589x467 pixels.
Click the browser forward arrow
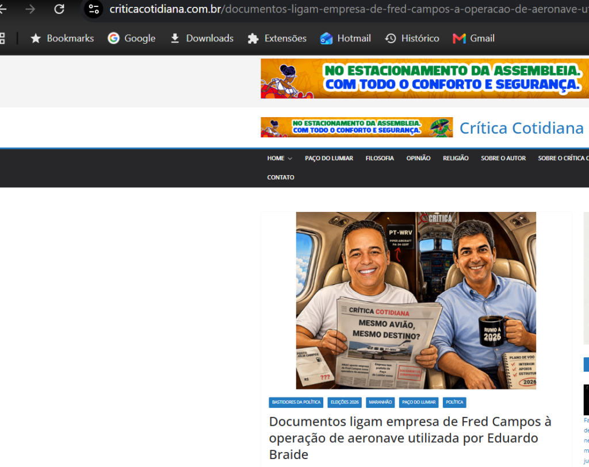(x=30, y=9)
